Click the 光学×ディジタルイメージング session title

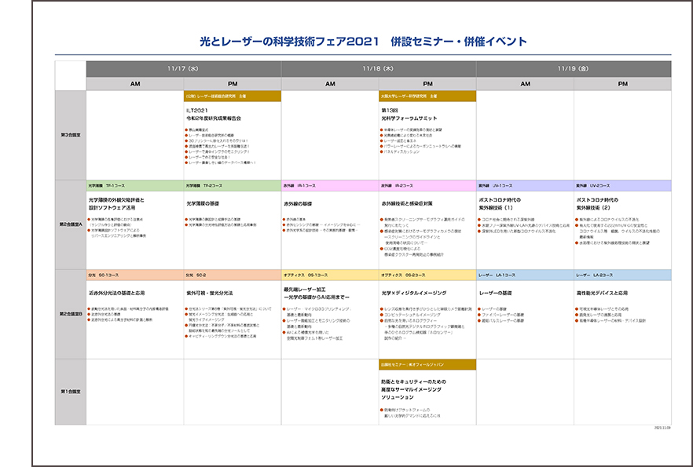[414, 293]
